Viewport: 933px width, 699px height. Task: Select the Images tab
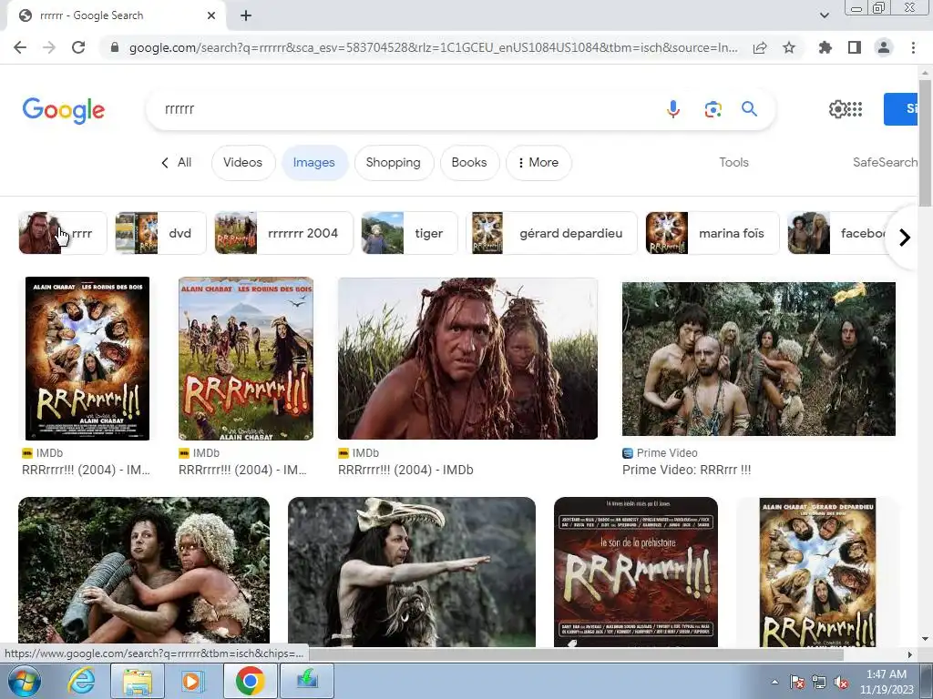[x=314, y=162]
